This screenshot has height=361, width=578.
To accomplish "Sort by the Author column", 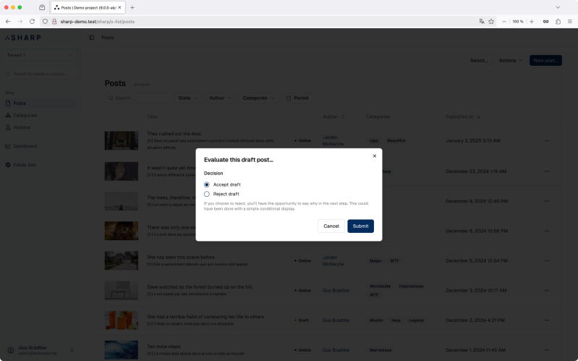I will [333, 117].
